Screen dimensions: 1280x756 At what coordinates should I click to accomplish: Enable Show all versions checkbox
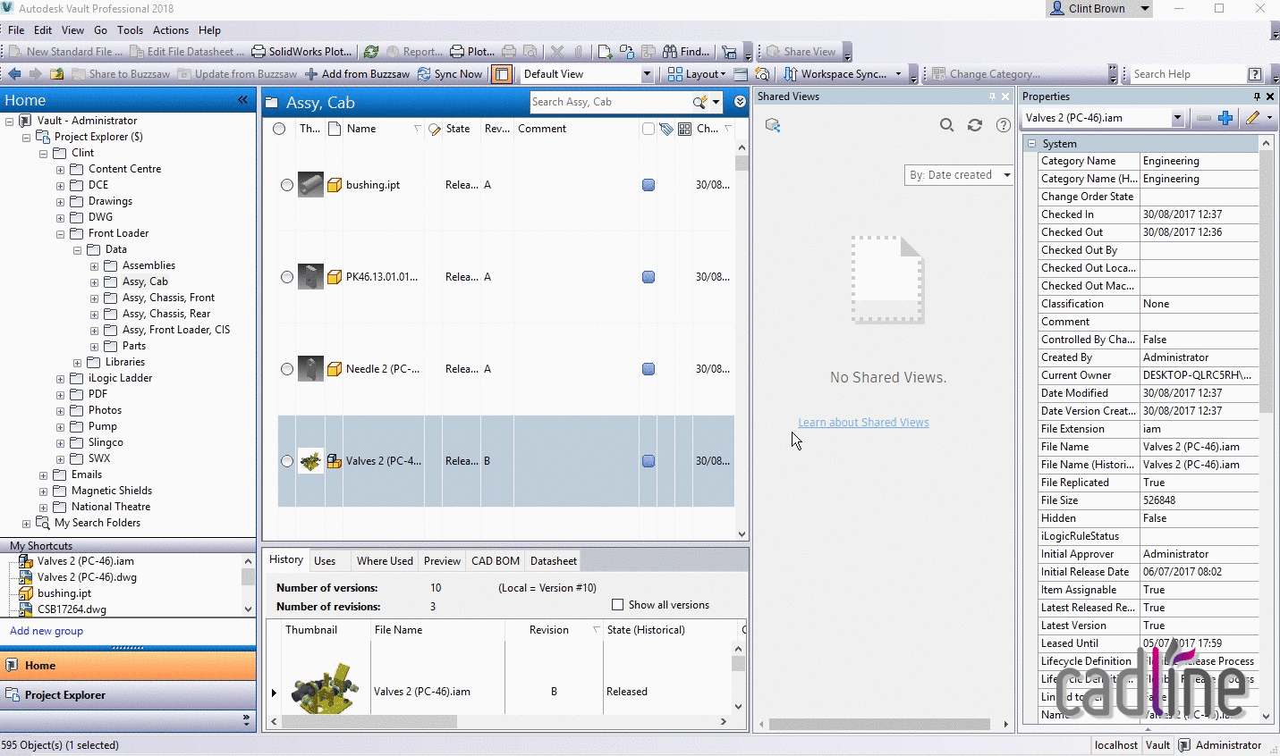click(617, 605)
